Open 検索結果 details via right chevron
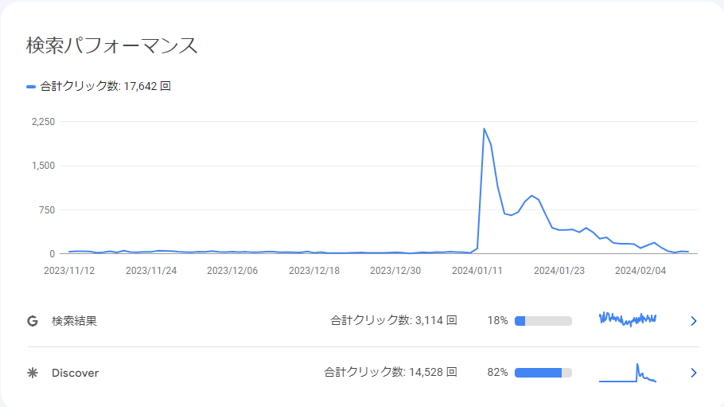724x407 pixels. point(693,321)
